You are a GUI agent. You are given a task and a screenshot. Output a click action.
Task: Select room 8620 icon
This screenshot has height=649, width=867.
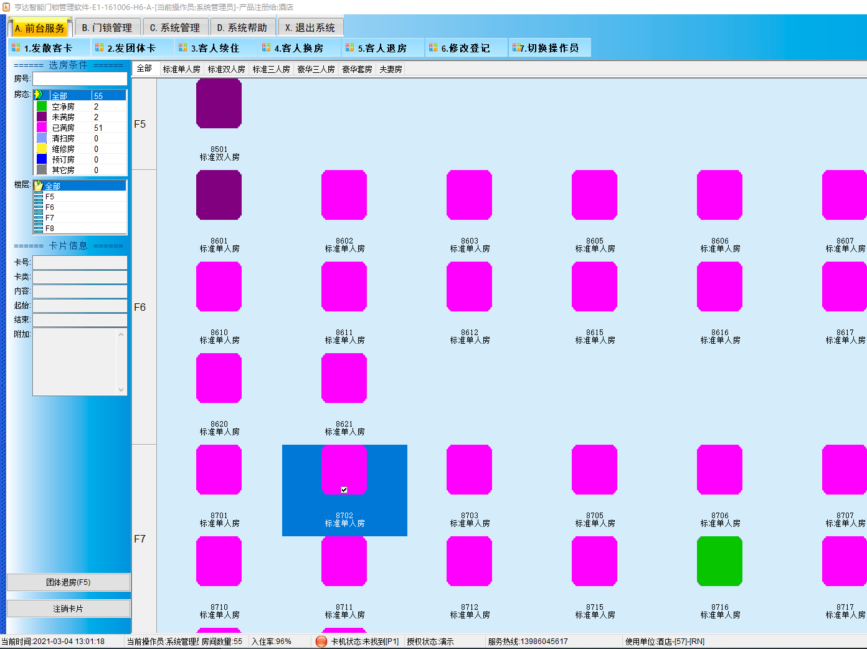coord(219,378)
